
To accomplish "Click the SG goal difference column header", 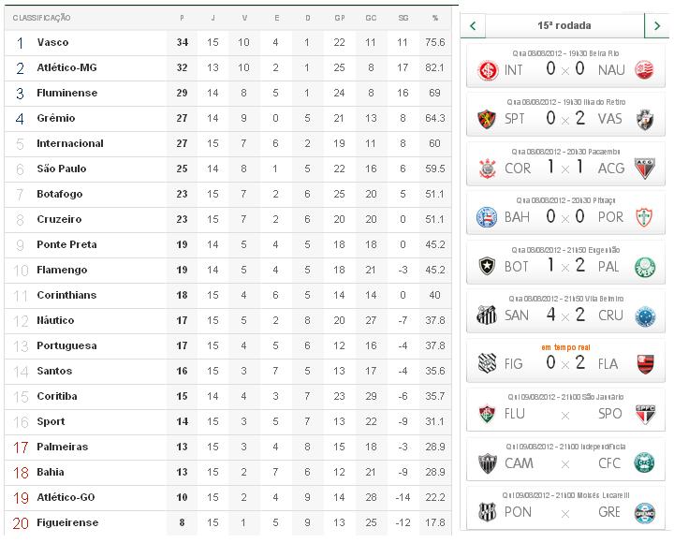I will (403, 18).
